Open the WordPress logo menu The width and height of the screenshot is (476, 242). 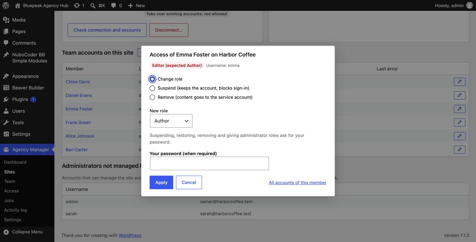pos(5,5)
